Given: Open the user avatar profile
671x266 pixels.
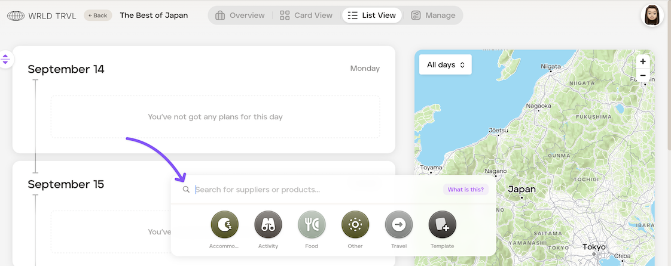Looking at the screenshot, I should [x=652, y=16].
